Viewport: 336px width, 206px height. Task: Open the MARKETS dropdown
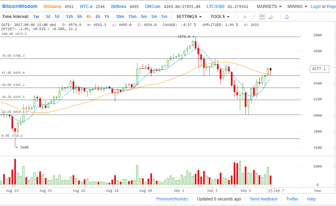pos(269,7)
